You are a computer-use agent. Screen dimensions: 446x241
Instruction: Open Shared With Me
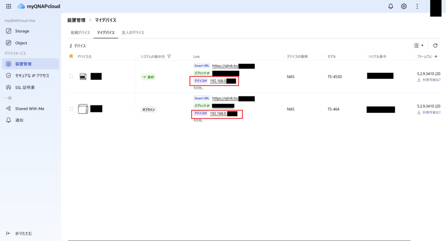pyautogui.click(x=30, y=109)
